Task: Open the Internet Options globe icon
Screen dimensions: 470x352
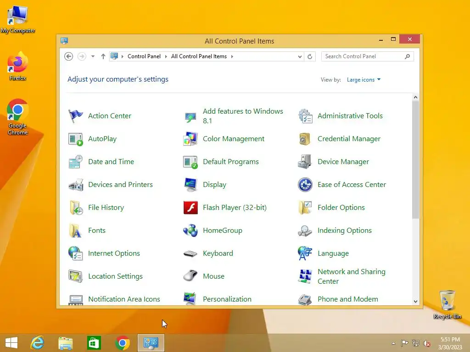Action: click(x=75, y=253)
